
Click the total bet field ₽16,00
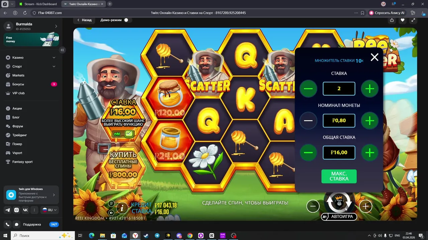tap(339, 153)
